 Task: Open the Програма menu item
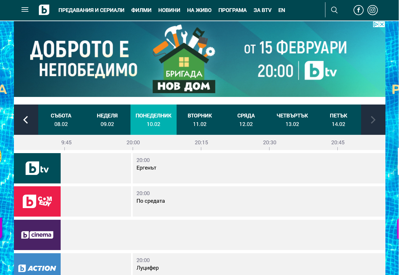click(x=233, y=10)
